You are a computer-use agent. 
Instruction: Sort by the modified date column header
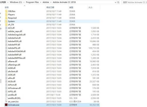(50, 7)
